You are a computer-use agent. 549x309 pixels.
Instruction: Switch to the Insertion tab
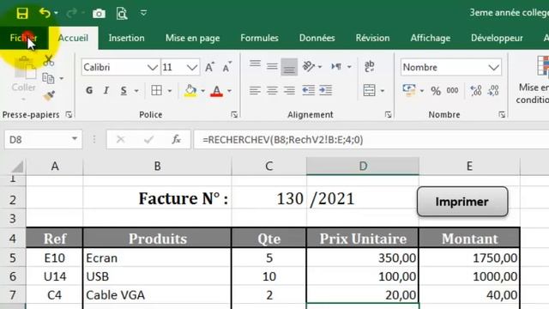tap(126, 38)
